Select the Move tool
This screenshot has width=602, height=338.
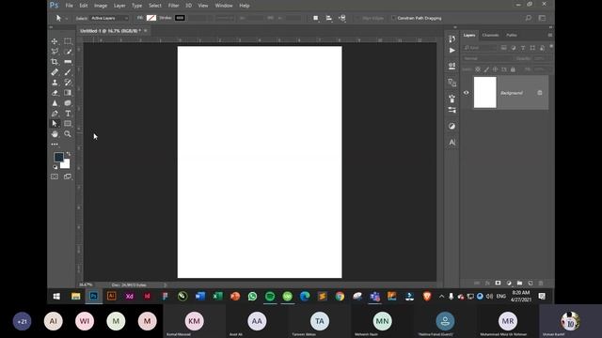55,41
